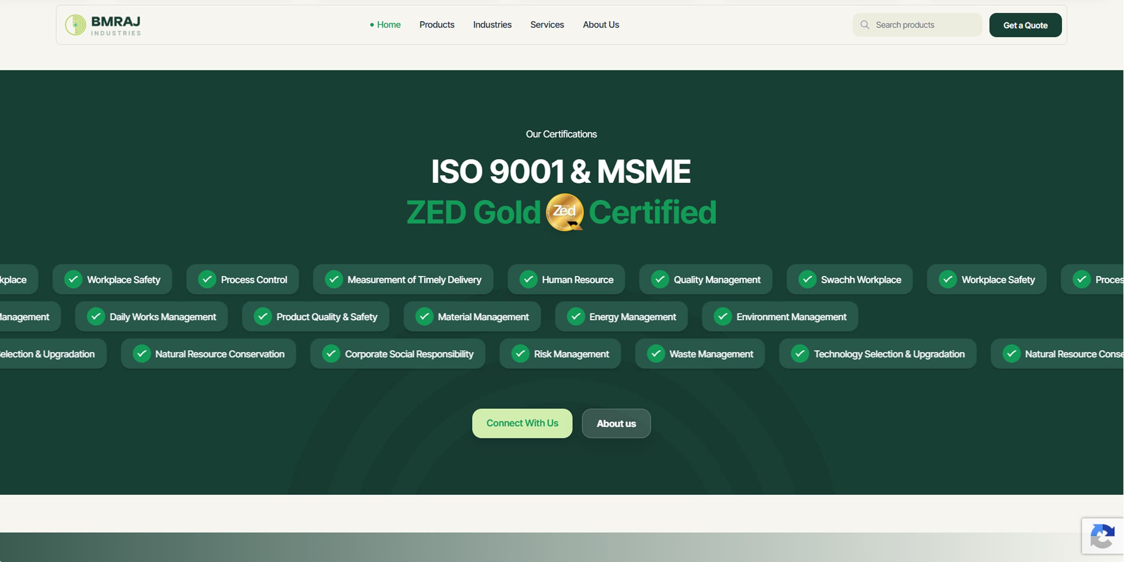Click checkmark icon beside Human Resource
The width and height of the screenshot is (1124, 562).
click(528, 280)
